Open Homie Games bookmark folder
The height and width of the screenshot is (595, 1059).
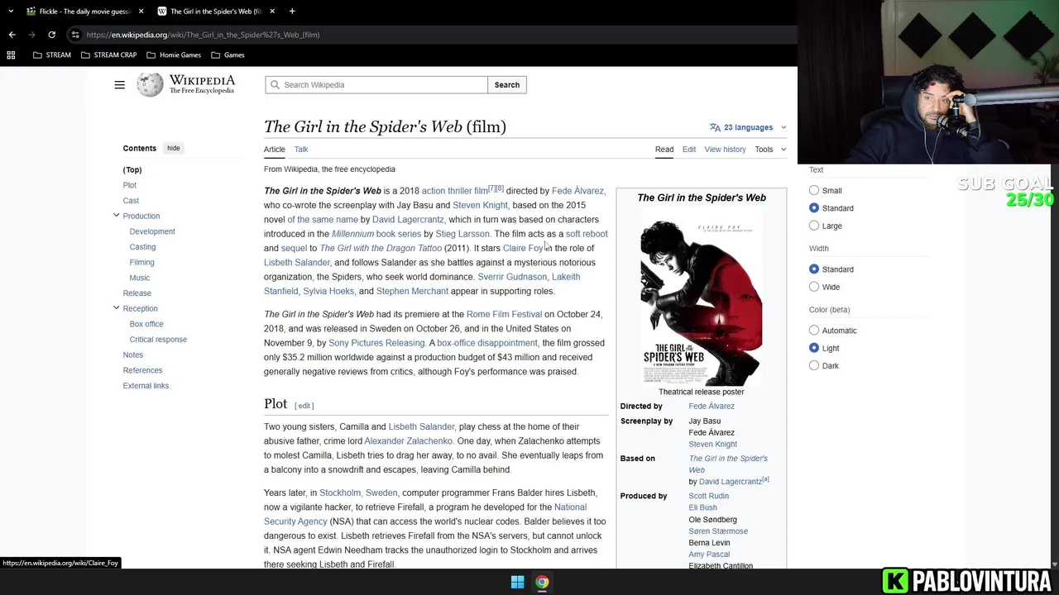(174, 55)
